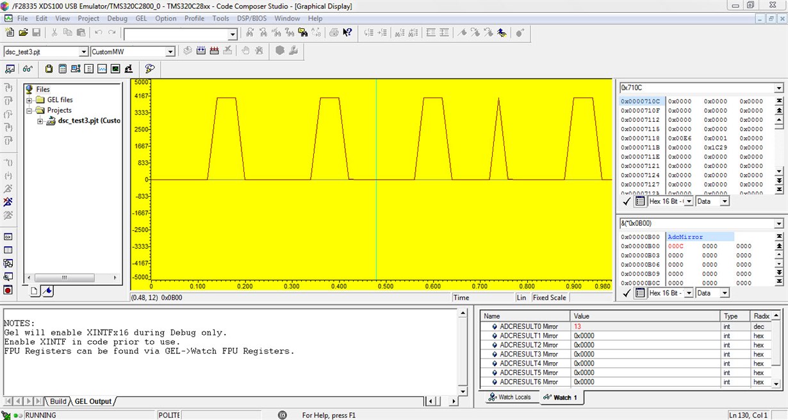Open the dsc_test3.pjt project dropdown

[x=84, y=51]
